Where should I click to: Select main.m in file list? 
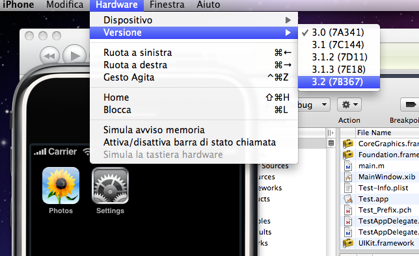tap(379, 166)
